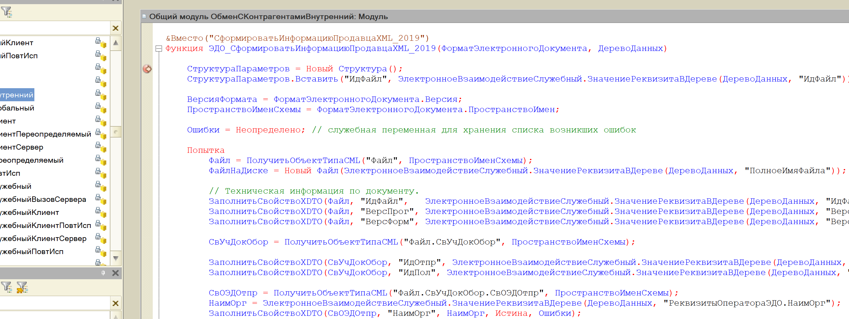The width and height of the screenshot is (849, 319).
Task: Select the module row ending in 'иентПереопределяемый'
Action: (46, 134)
